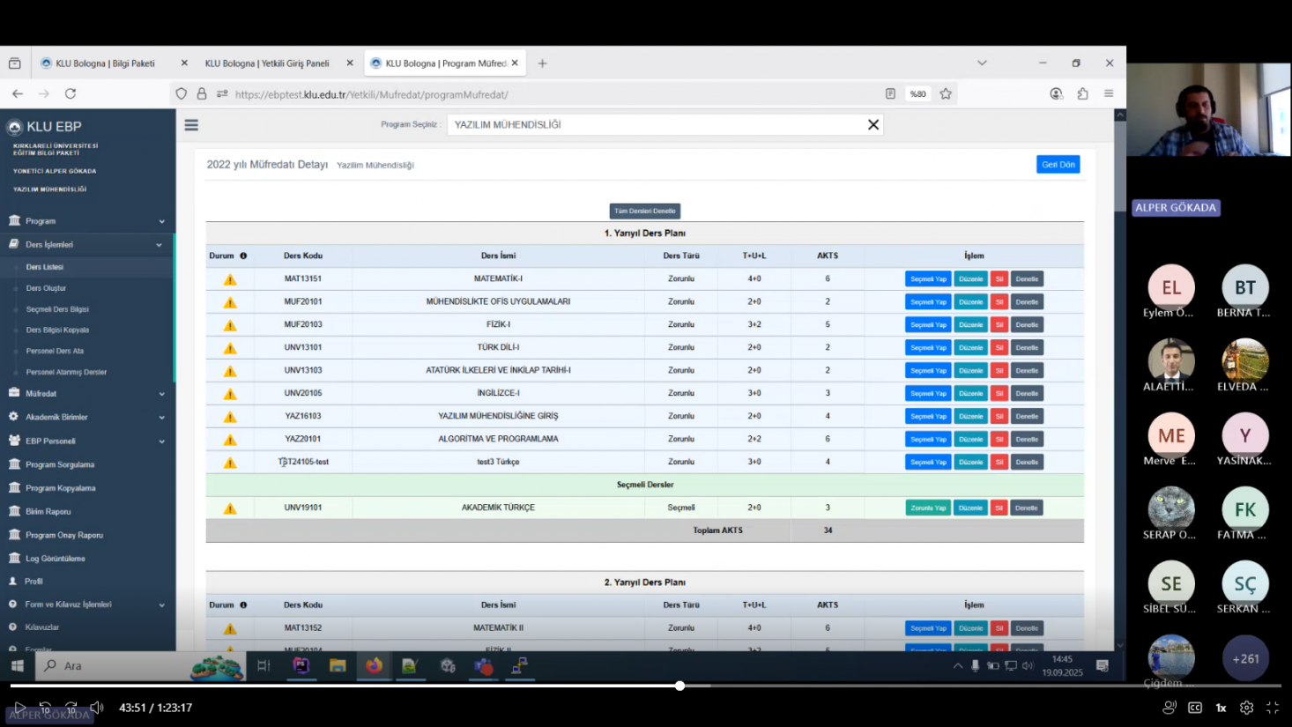
Task: Open Profil in the sidebar
Action: pos(33,582)
